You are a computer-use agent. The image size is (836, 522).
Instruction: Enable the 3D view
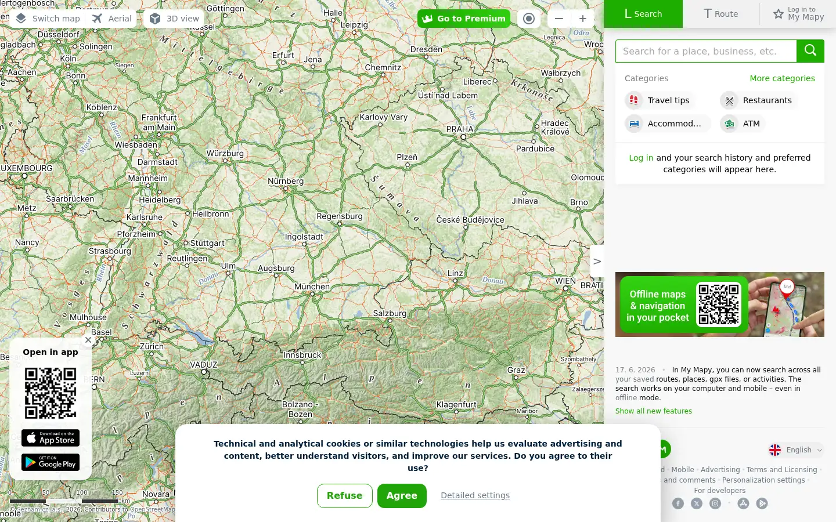point(174,19)
